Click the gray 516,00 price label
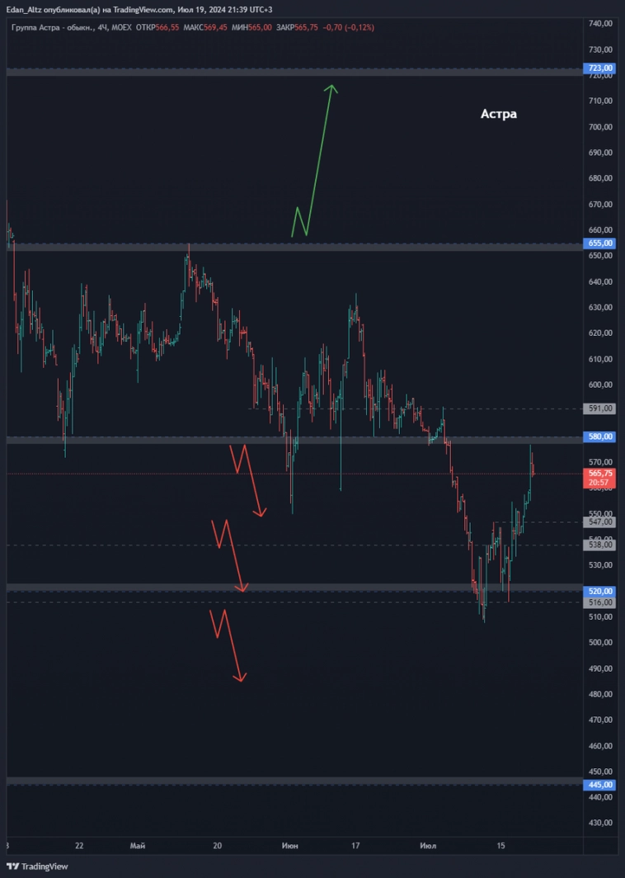Screen dimensions: 625x878 [x=600, y=602]
